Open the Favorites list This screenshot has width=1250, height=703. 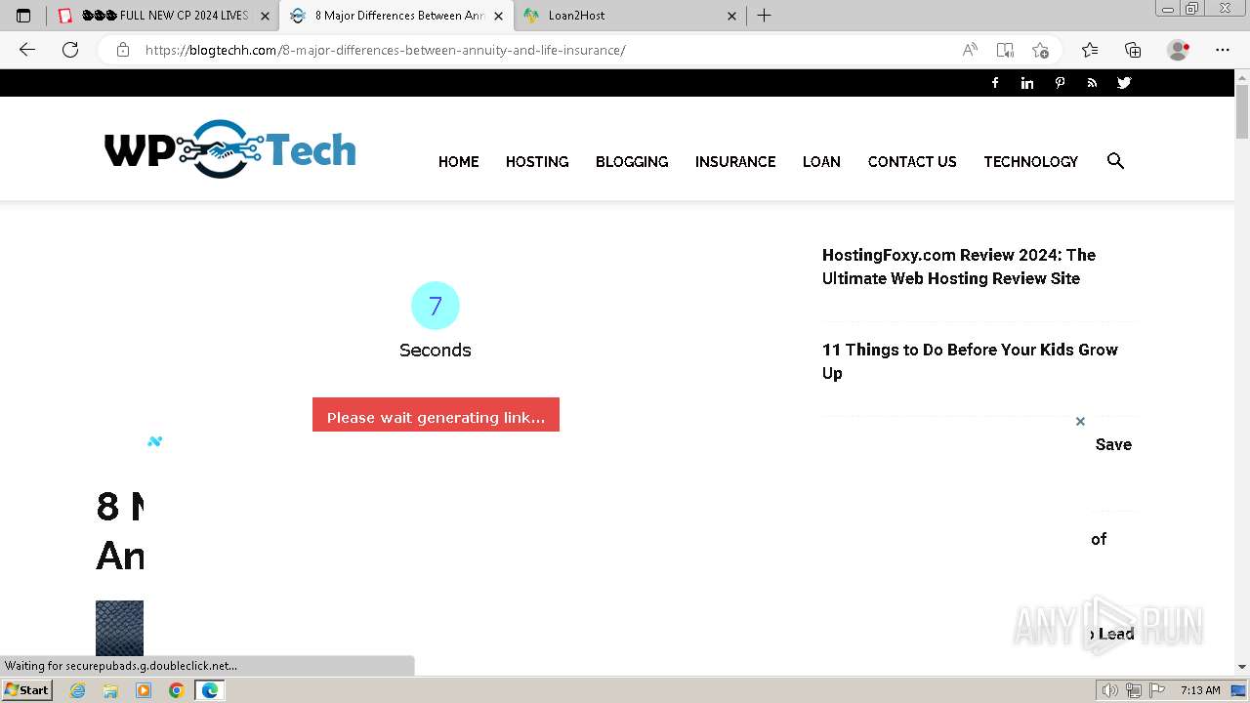click(1090, 50)
